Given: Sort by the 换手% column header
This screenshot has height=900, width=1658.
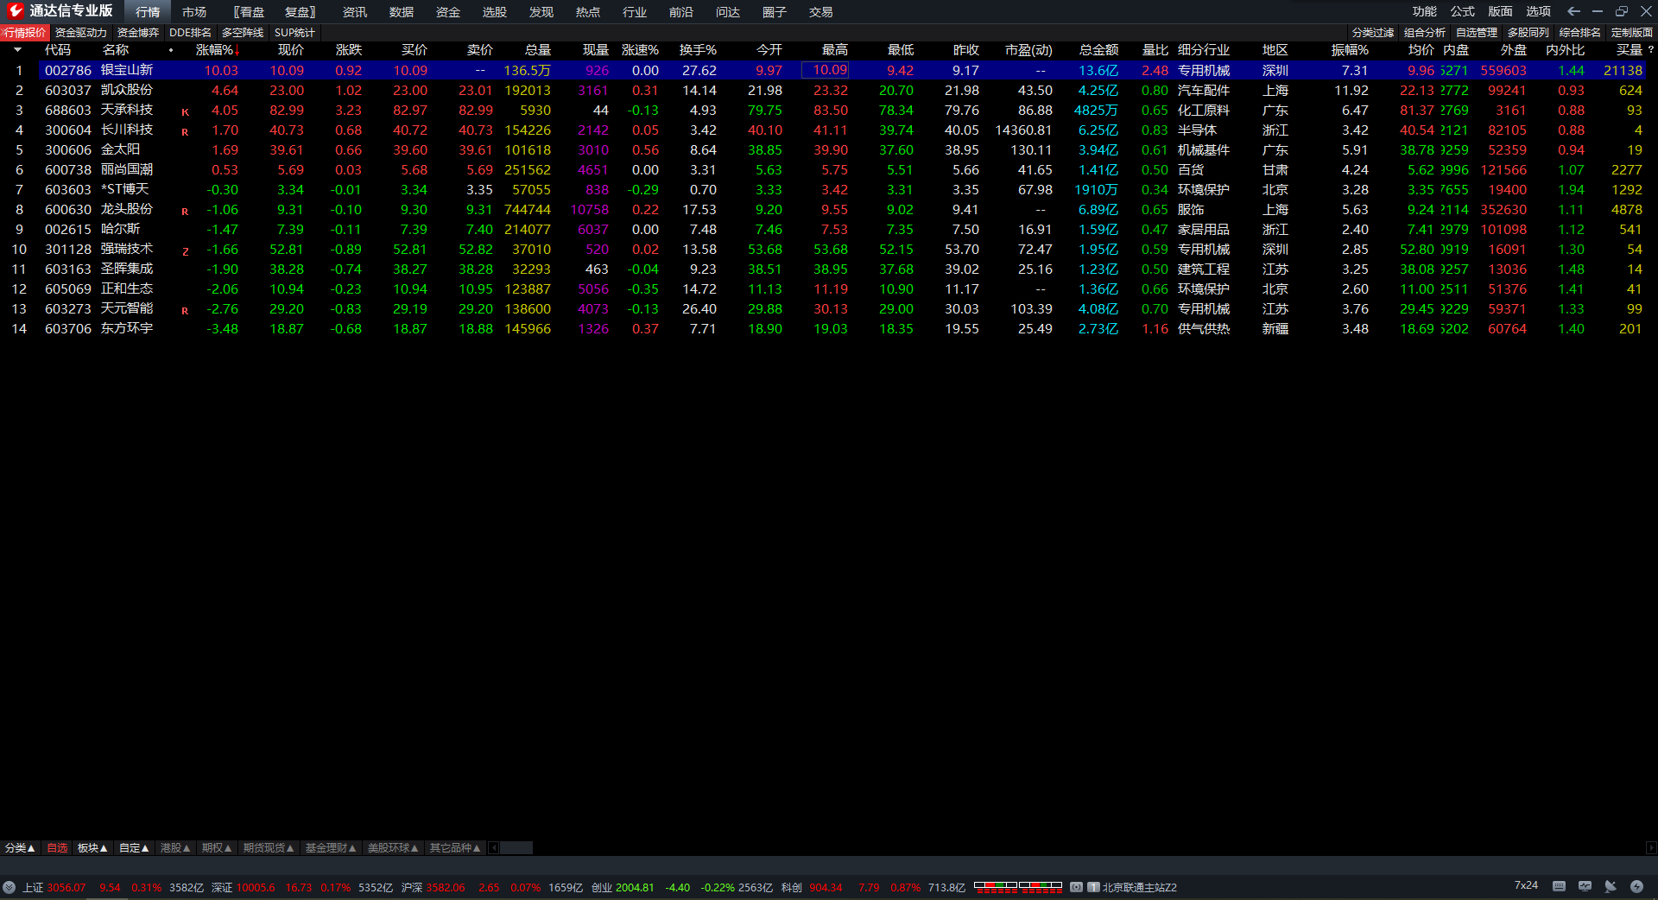Looking at the screenshot, I should pyautogui.click(x=698, y=50).
